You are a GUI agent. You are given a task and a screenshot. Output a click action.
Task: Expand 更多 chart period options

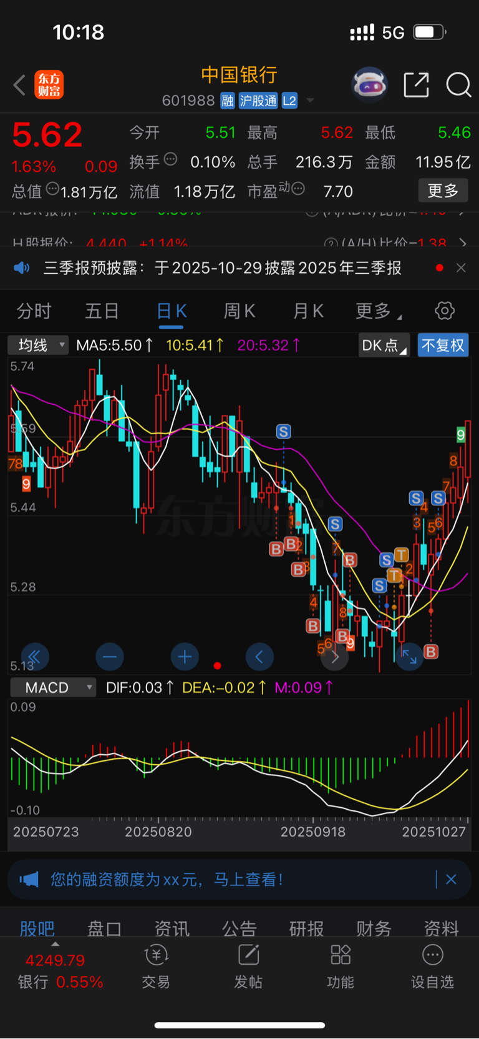coord(378,311)
